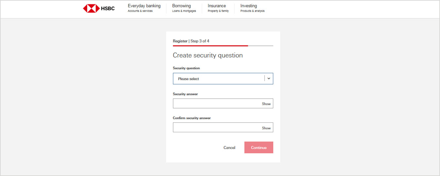Click the 'Loans & mortgages' subtitle
Screen dimensions: 440x176
(184, 11)
